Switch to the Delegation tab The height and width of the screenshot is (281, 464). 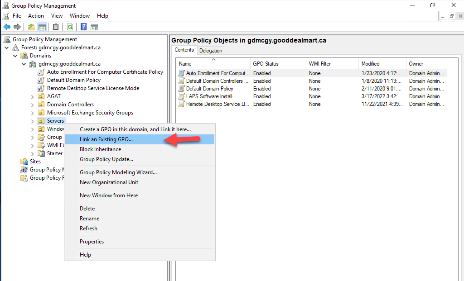click(211, 51)
